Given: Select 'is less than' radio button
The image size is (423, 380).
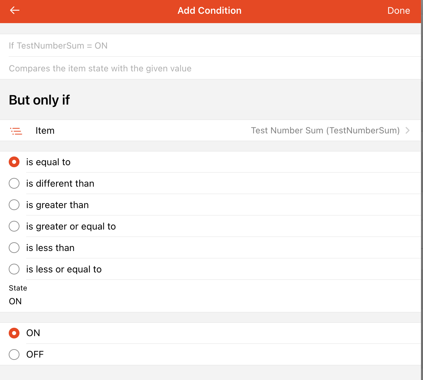Looking at the screenshot, I should tap(14, 248).
